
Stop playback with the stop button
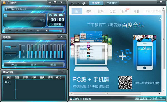(x=17, y=31)
